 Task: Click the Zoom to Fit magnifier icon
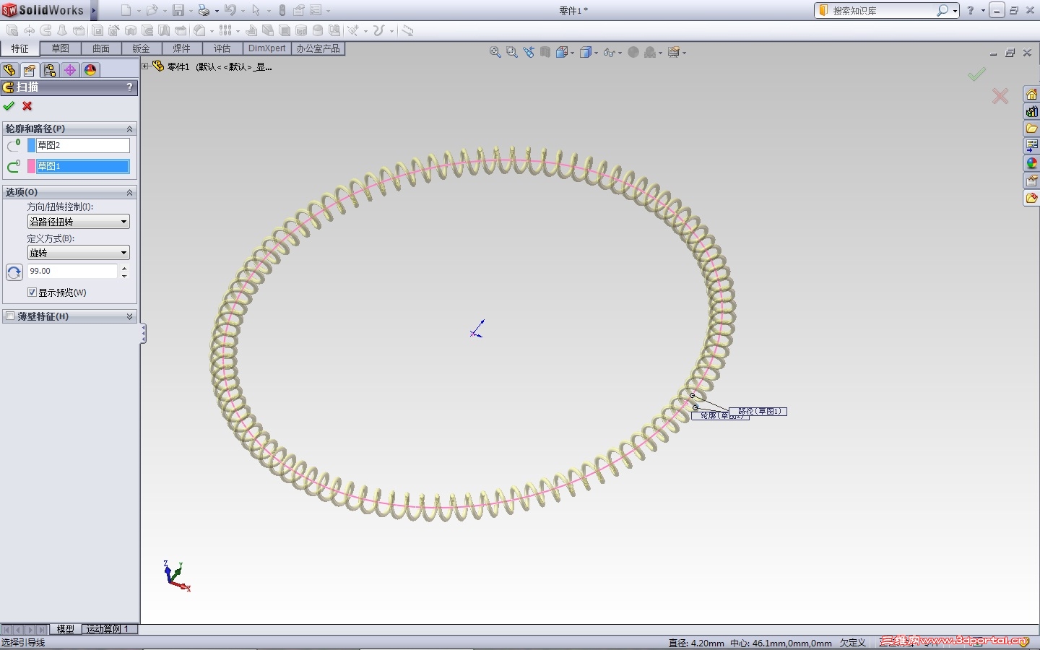click(495, 52)
